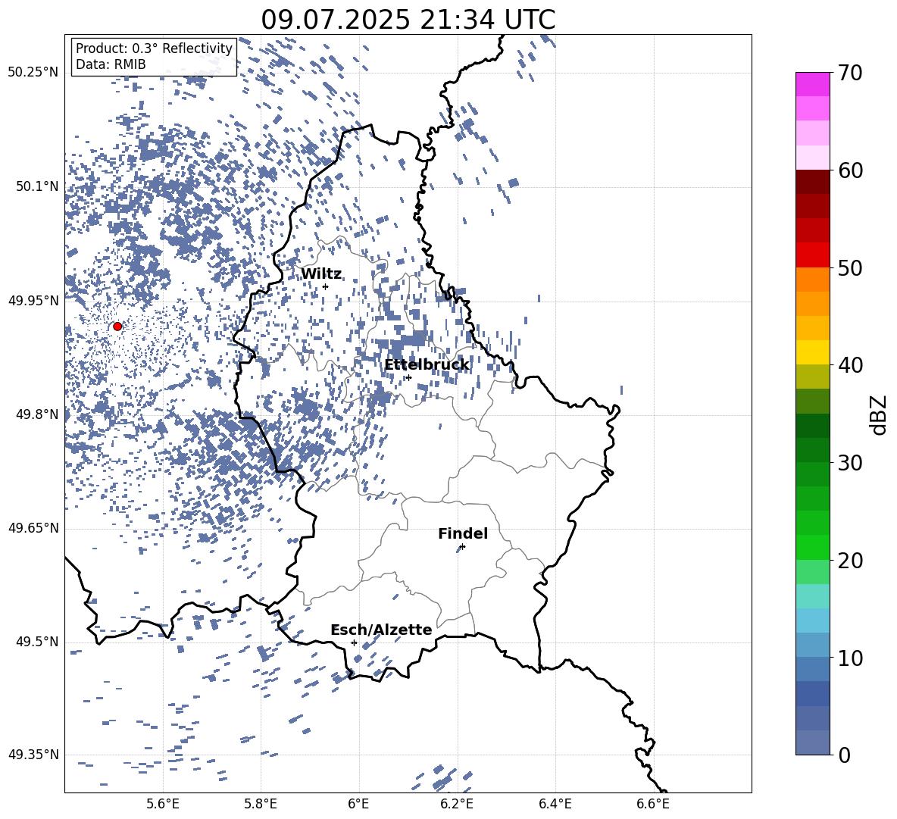
Task: Click the 6.4°E longitude label
Action: click(x=555, y=804)
